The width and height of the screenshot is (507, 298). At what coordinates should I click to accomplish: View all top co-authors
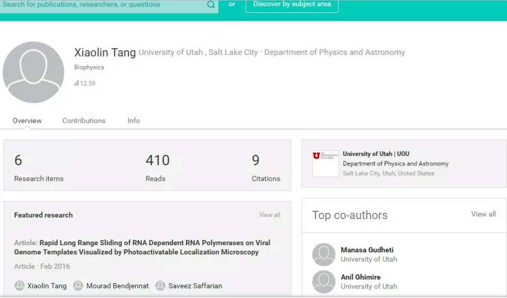point(484,214)
